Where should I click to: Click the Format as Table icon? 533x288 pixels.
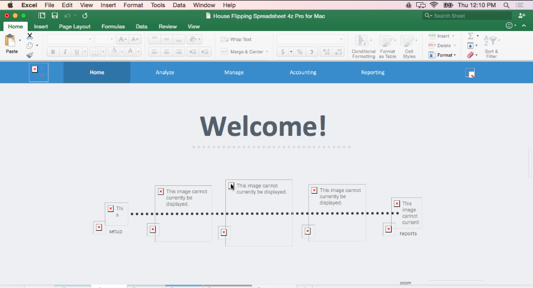point(387,46)
